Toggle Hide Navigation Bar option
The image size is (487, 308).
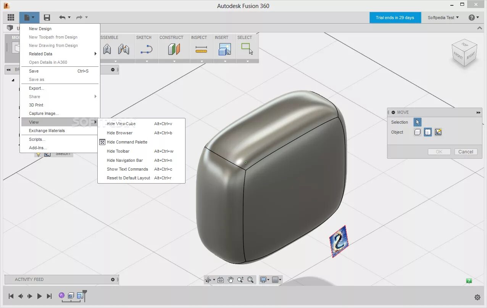141,160
